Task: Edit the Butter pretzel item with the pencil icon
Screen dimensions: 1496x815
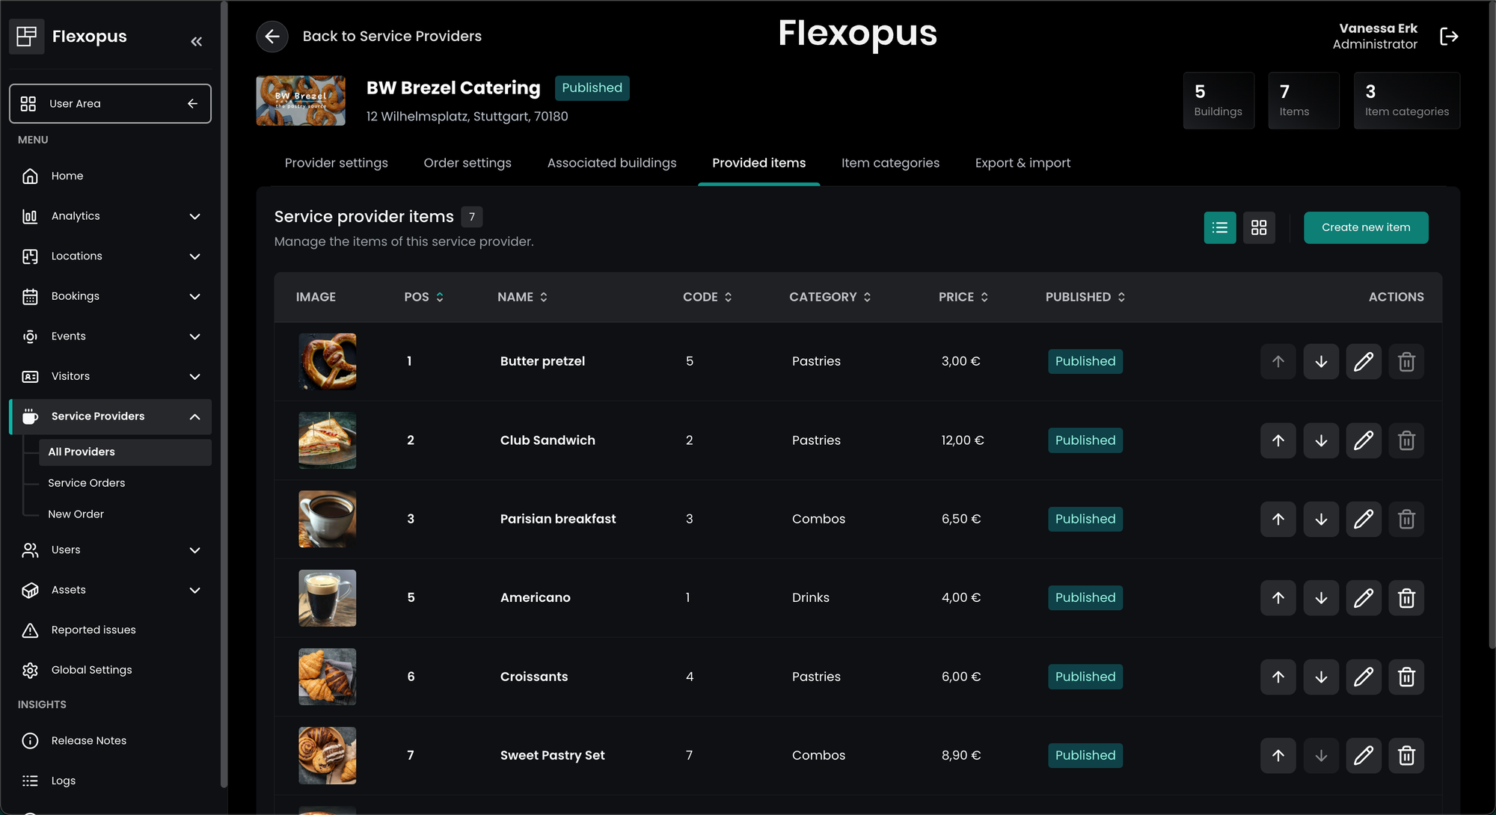Action: click(x=1364, y=362)
